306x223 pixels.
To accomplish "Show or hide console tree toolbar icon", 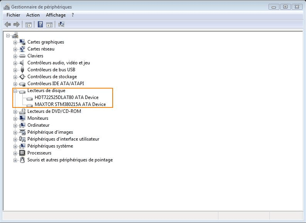I will [x=29, y=25].
